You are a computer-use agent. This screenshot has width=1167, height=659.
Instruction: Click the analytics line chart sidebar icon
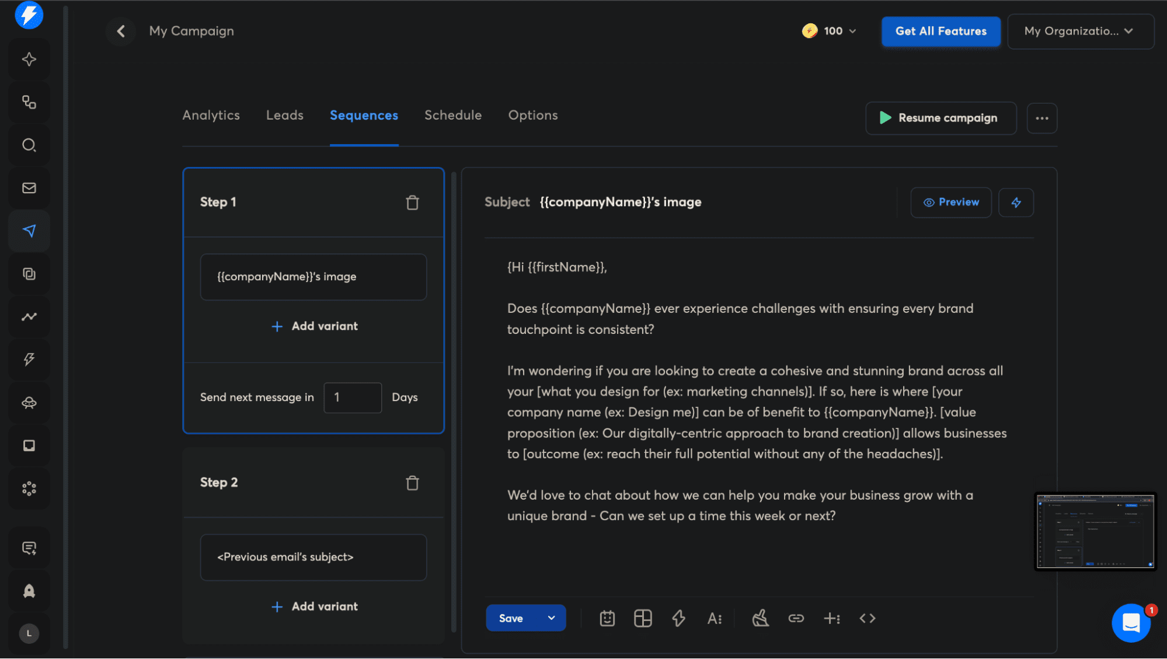click(29, 316)
